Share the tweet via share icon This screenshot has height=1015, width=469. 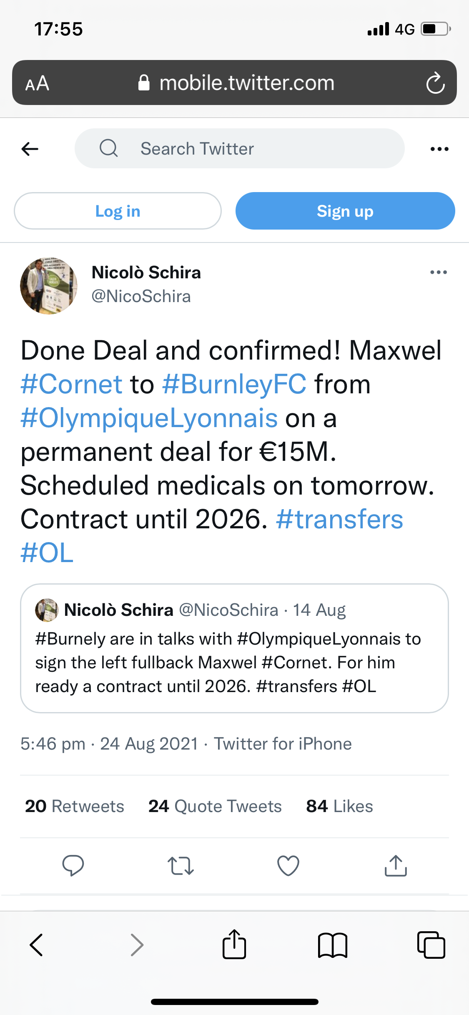coord(396,865)
